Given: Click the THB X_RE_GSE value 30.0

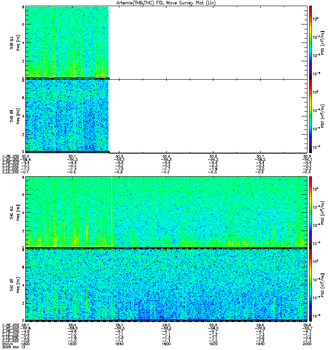Looking at the screenshot, I should [25, 156].
